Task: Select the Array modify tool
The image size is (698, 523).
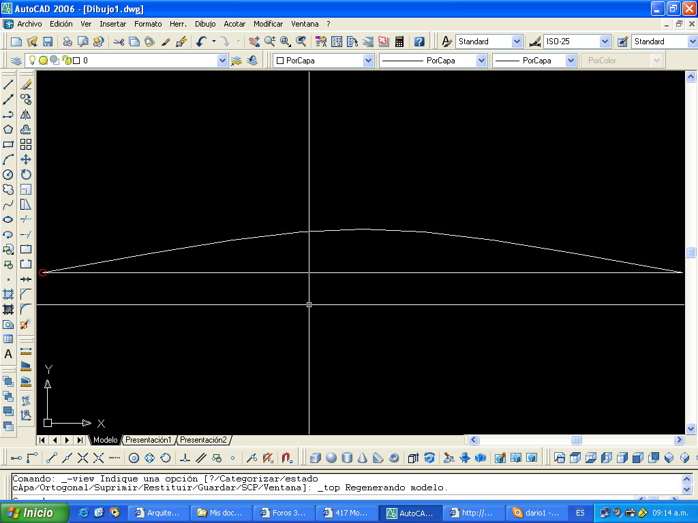Action: (x=26, y=144)
